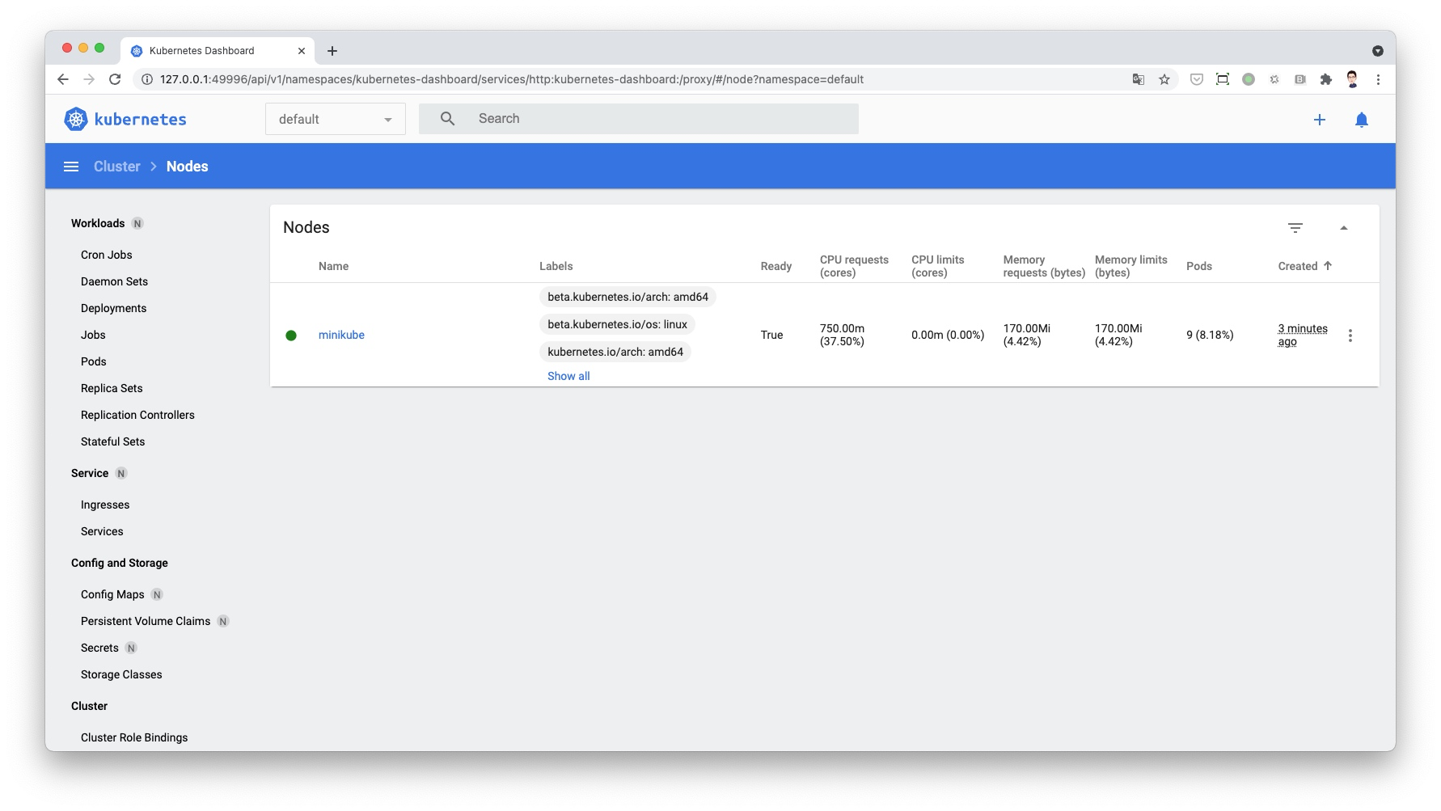Click into the Search field
Viewport: 1441px width, 811px height.
tap(639, 119)
